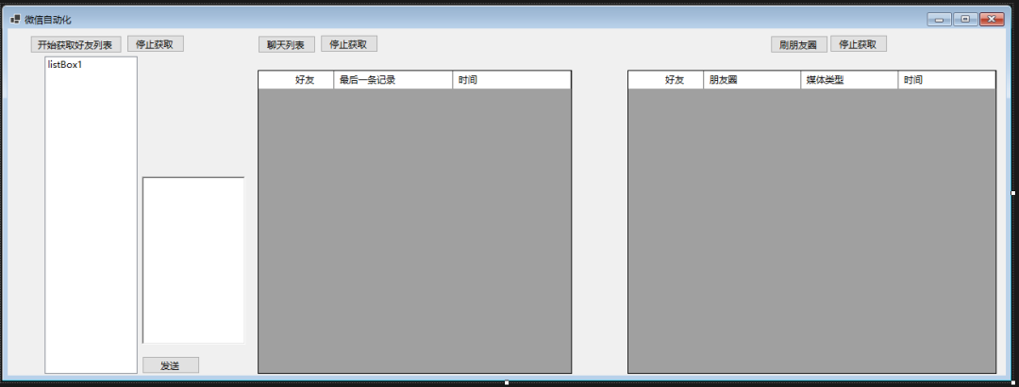Minimize the 微信自动化 window
1019x387 pixels.
(939, 20)
